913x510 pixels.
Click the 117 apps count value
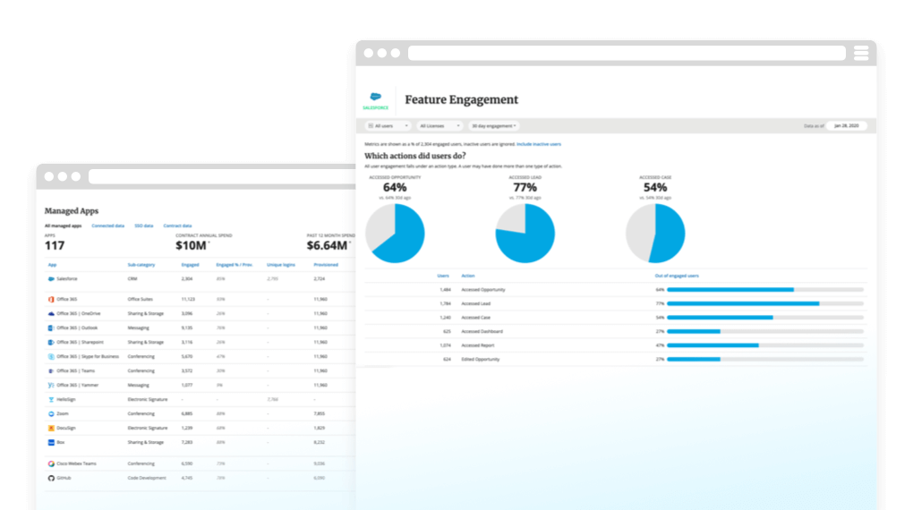[x=55, y=246]
